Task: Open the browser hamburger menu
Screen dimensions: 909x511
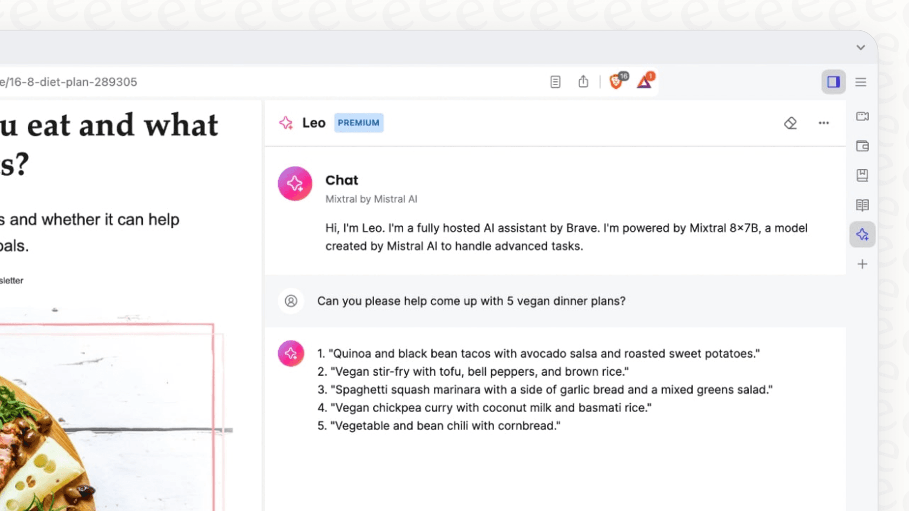Action: coord(861,82)
